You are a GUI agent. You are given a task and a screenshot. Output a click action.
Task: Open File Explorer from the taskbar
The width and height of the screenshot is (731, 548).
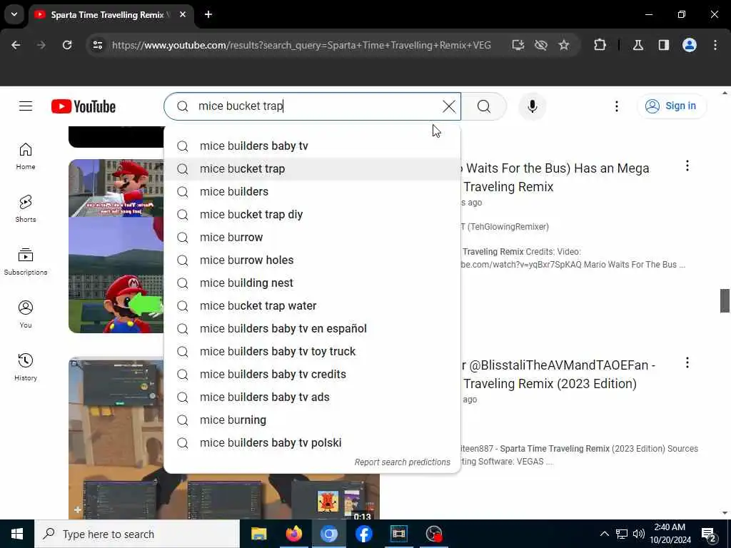pyautogui.click(x=258, y=534)
